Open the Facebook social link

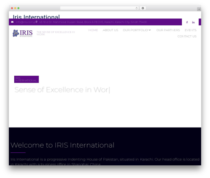[x=187, y=22]
